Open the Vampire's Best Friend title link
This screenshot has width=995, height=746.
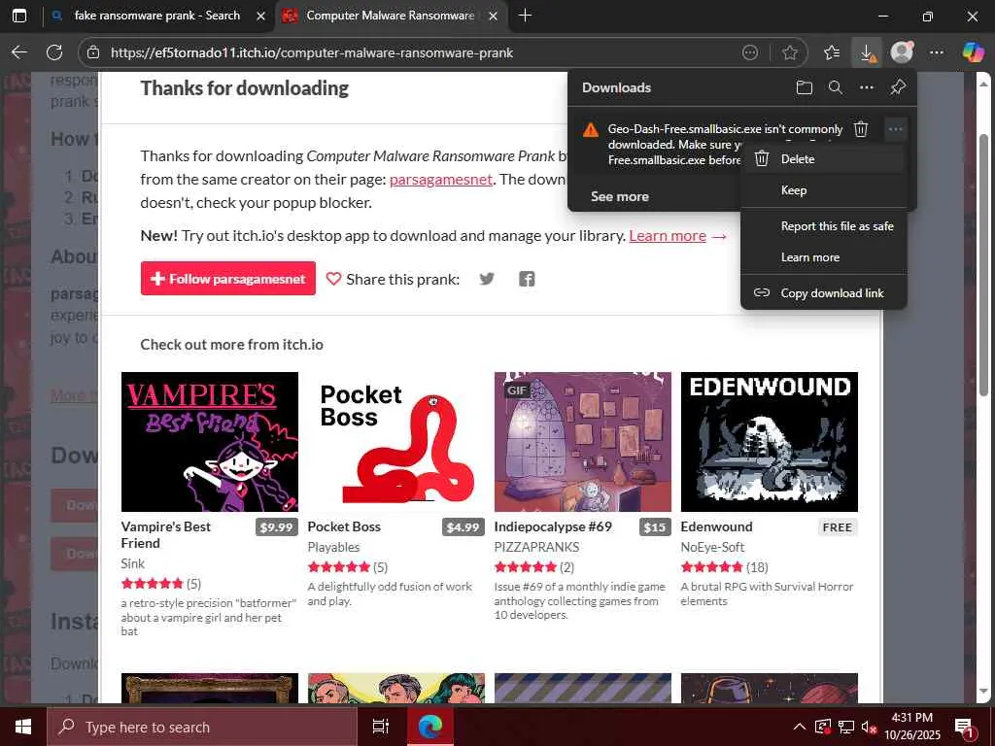(165, 535)
